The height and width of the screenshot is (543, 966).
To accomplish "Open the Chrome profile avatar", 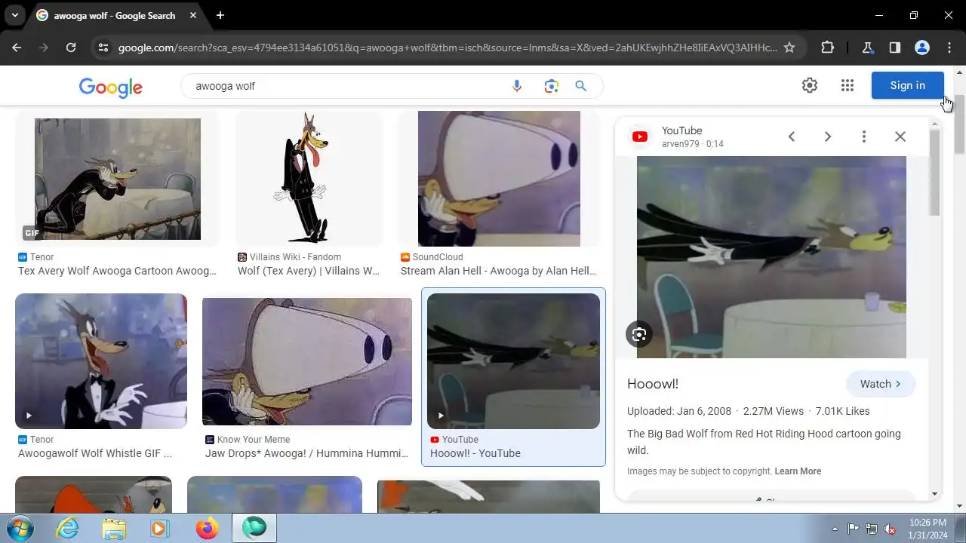I will (x=922, y=48).
